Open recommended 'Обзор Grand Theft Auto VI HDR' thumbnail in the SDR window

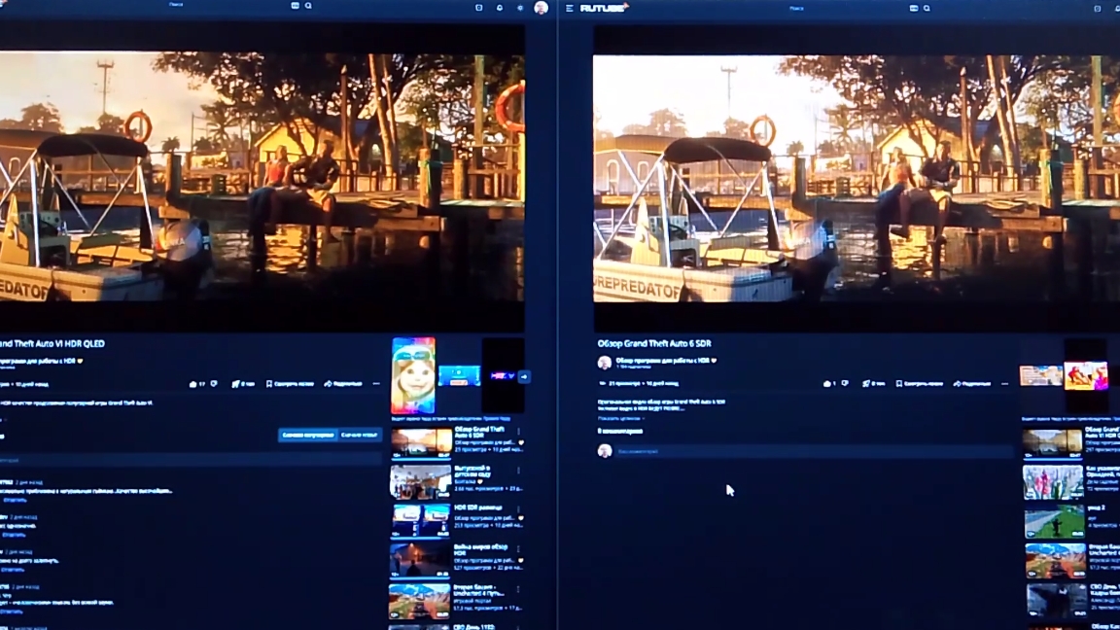tap(1052, 443)
